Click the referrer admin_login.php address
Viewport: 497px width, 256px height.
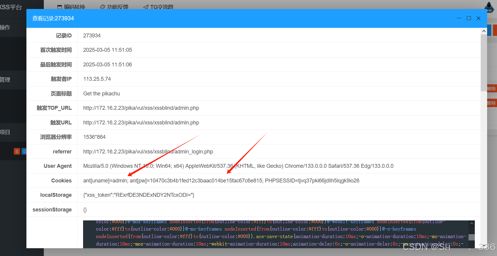click(x=148, y=152)
